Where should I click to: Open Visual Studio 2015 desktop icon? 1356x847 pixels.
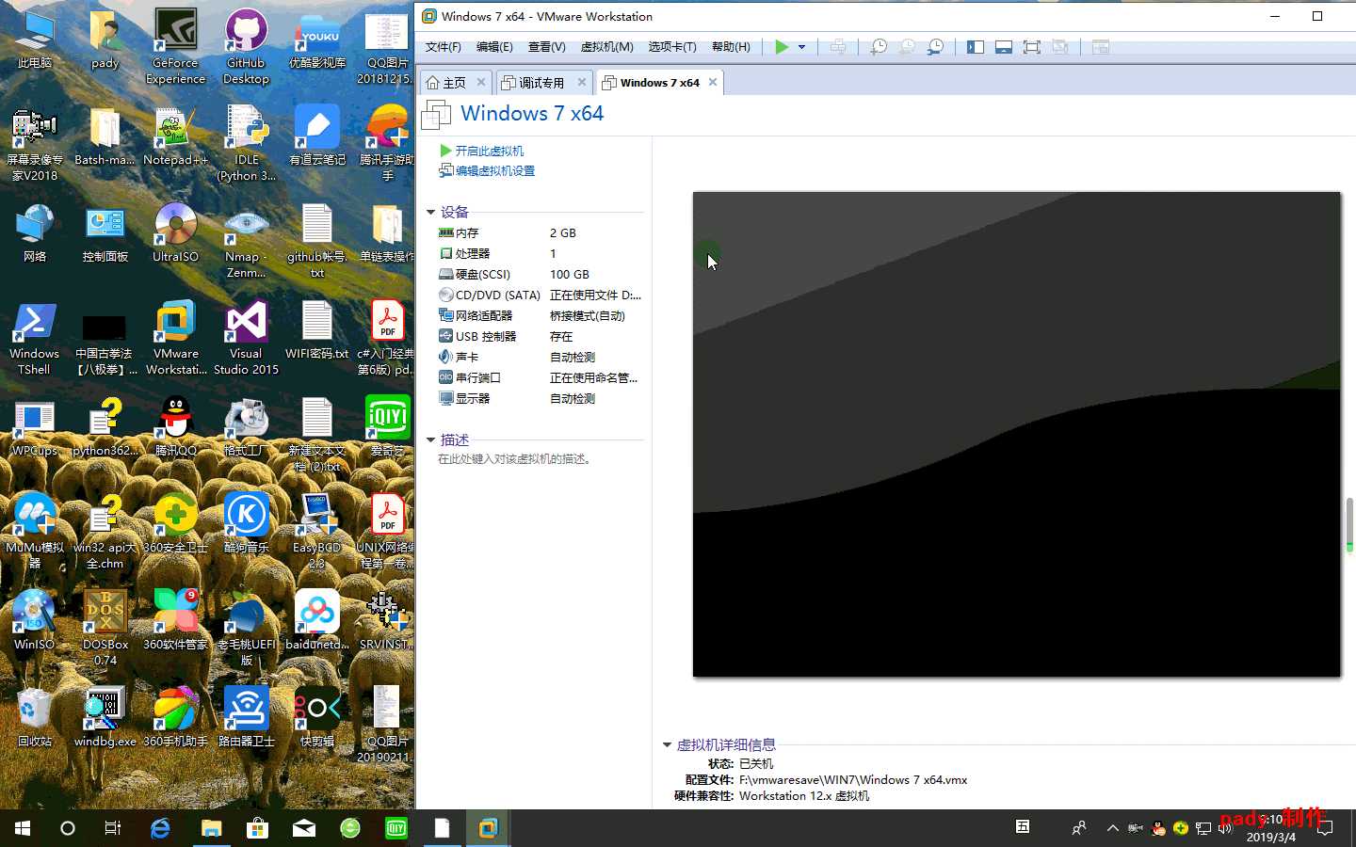(x=246, y=338)
